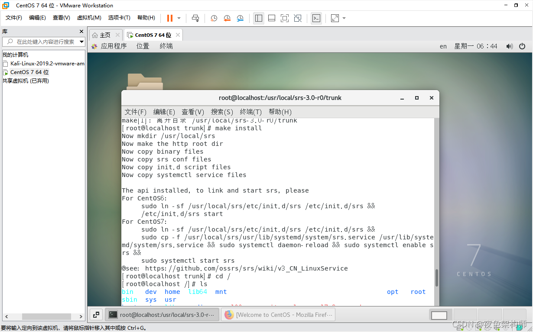Enter full screen mode

pyautogui.click(x=285, y=18)
